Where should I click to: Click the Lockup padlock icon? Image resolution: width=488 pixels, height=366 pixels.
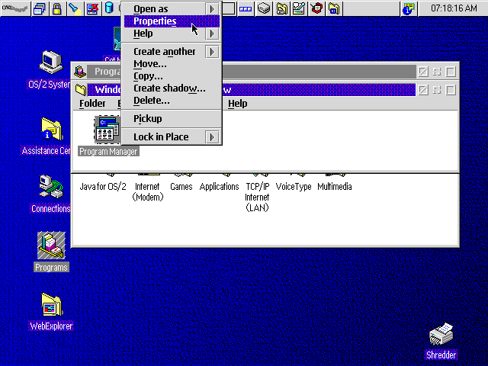[x=57, y=8]
